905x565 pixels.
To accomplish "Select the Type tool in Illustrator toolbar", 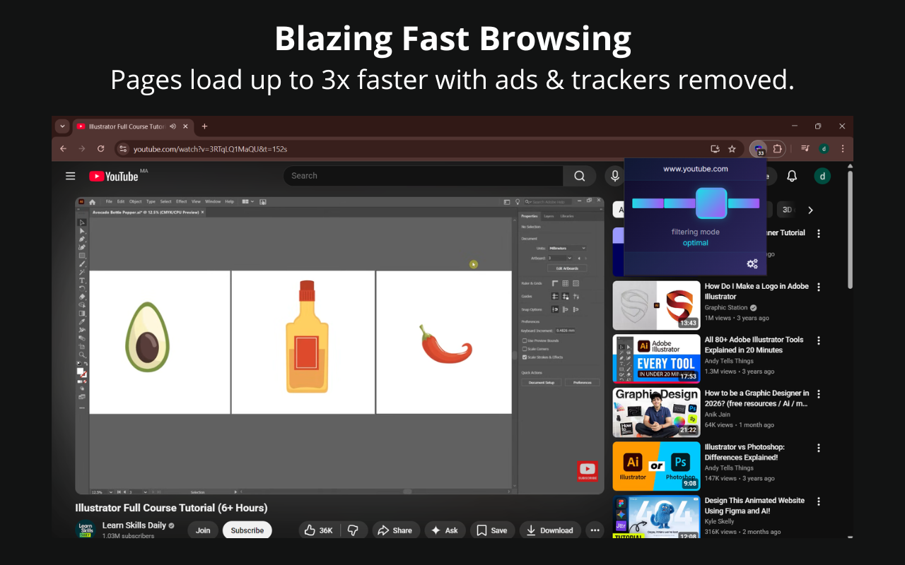I will point(82,280).
